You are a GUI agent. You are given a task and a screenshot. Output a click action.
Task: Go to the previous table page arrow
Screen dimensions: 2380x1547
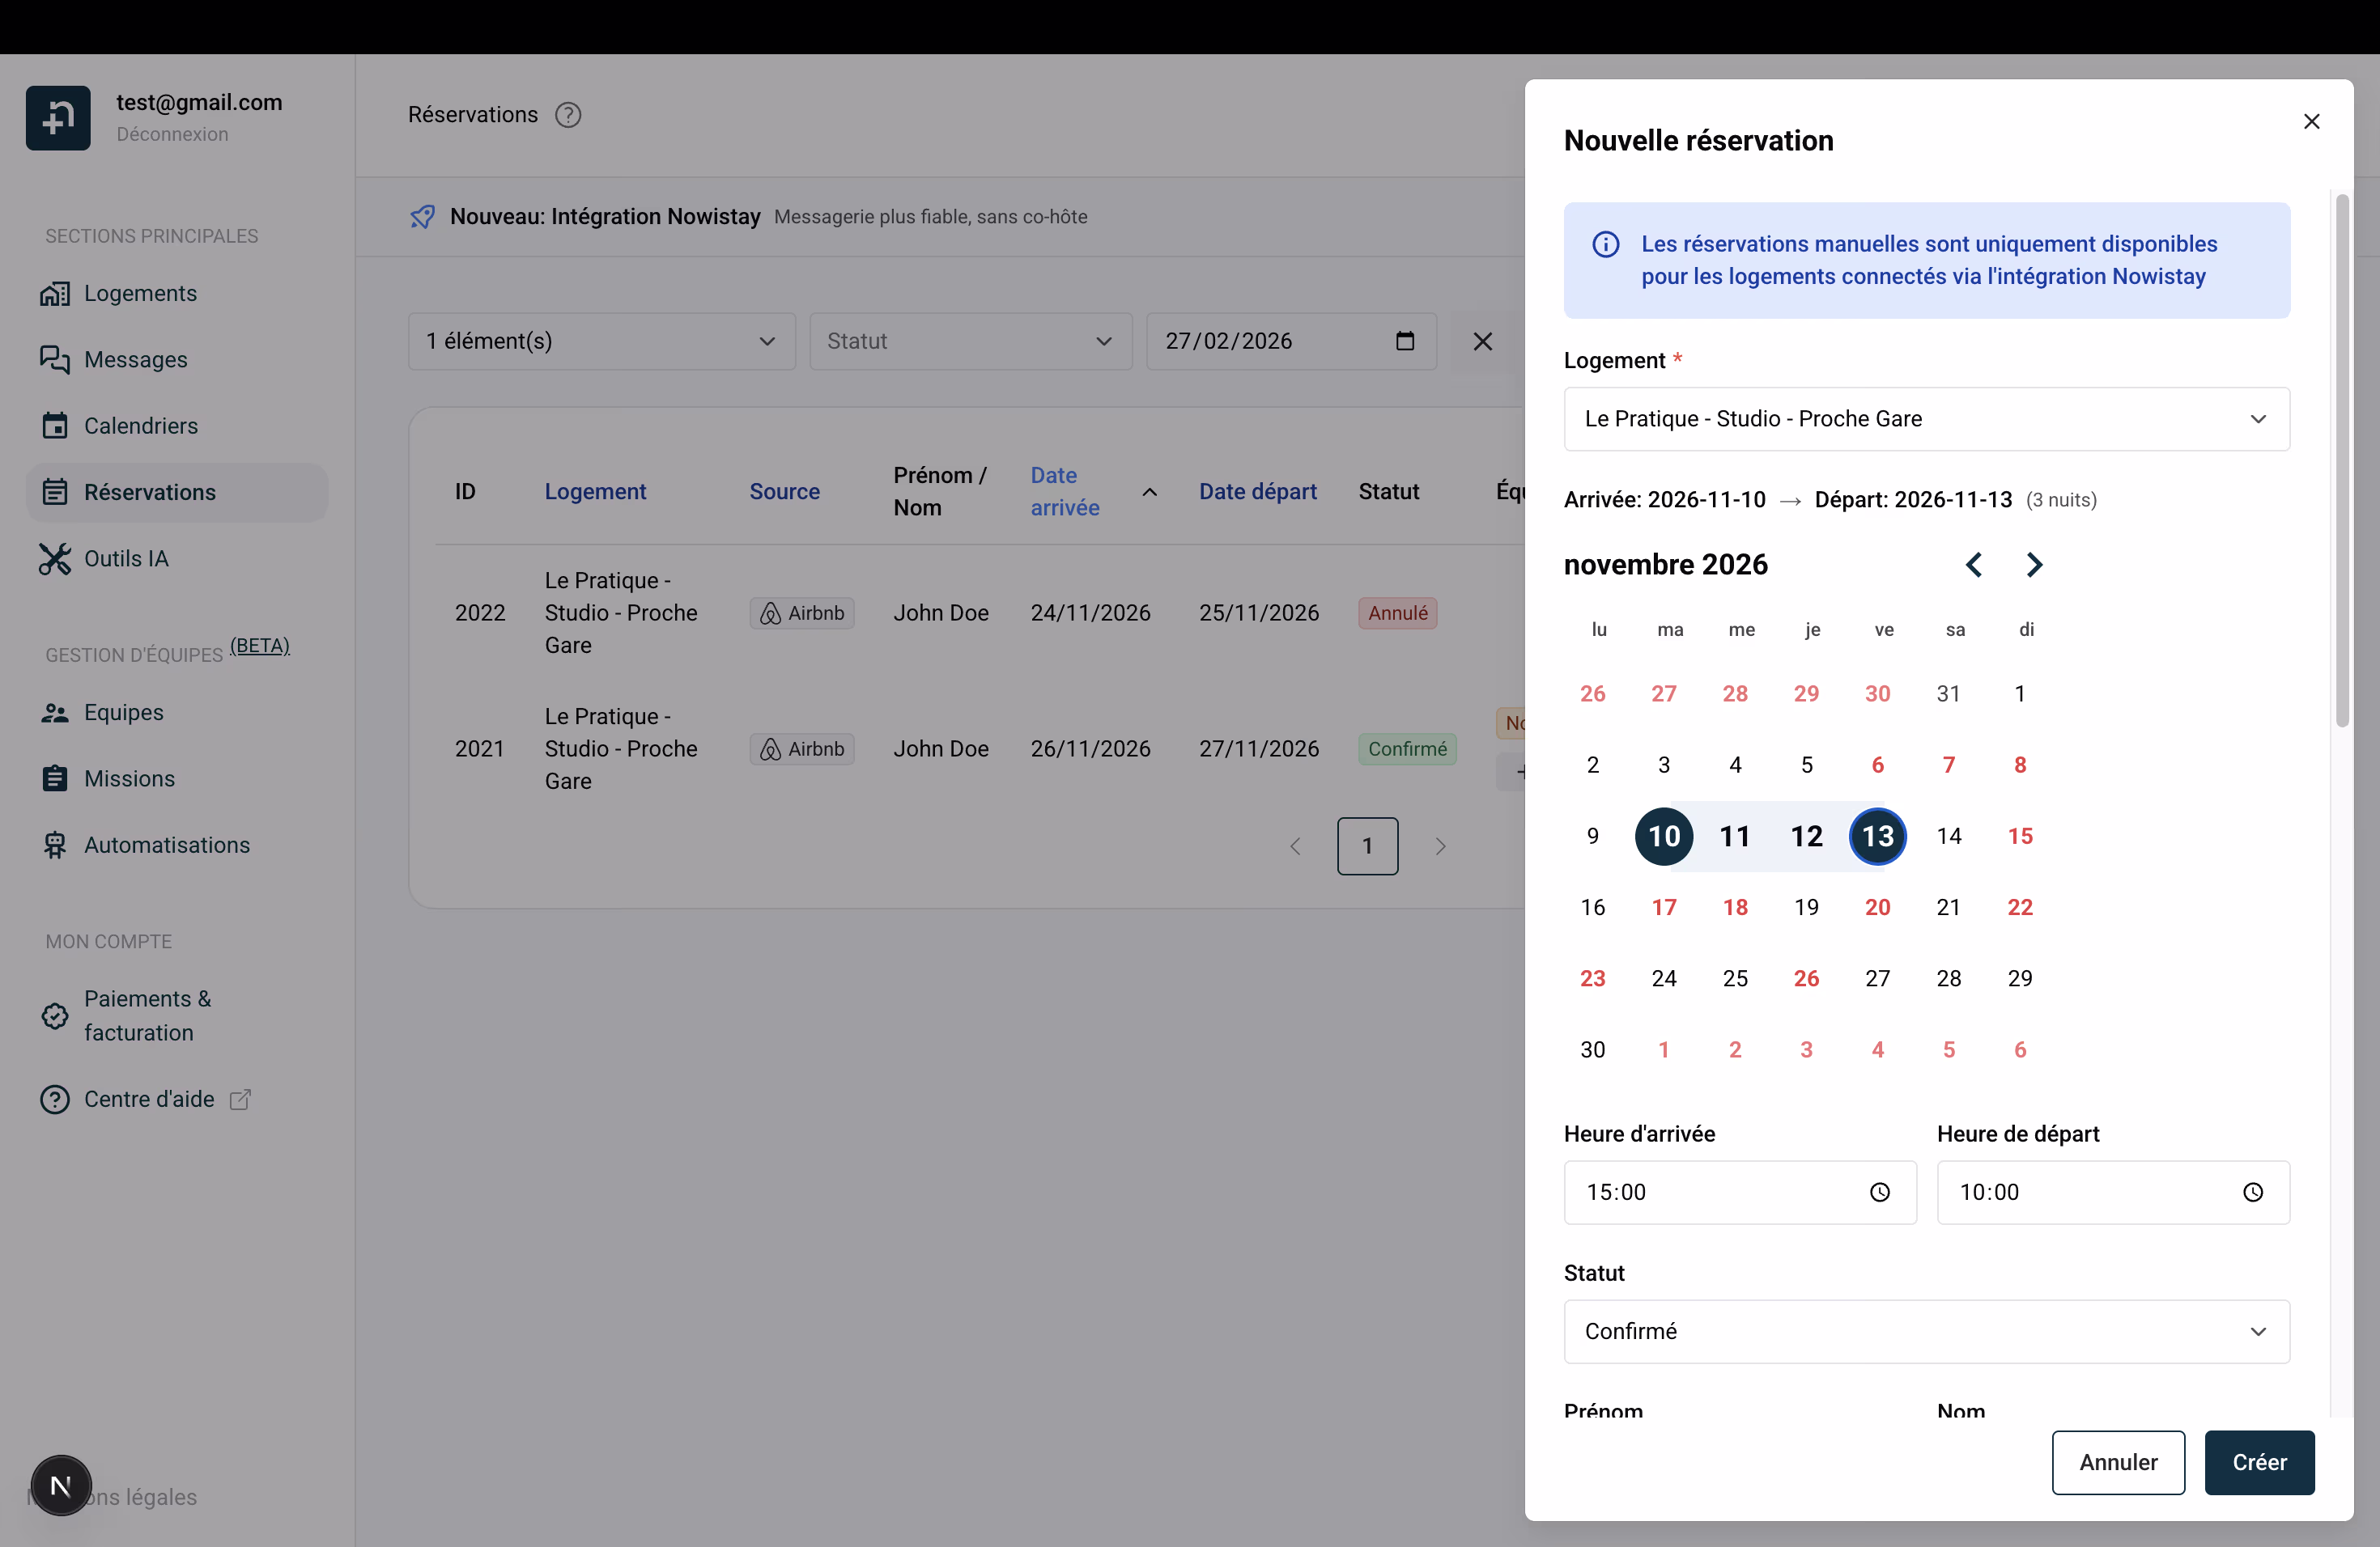(1295, 846)
